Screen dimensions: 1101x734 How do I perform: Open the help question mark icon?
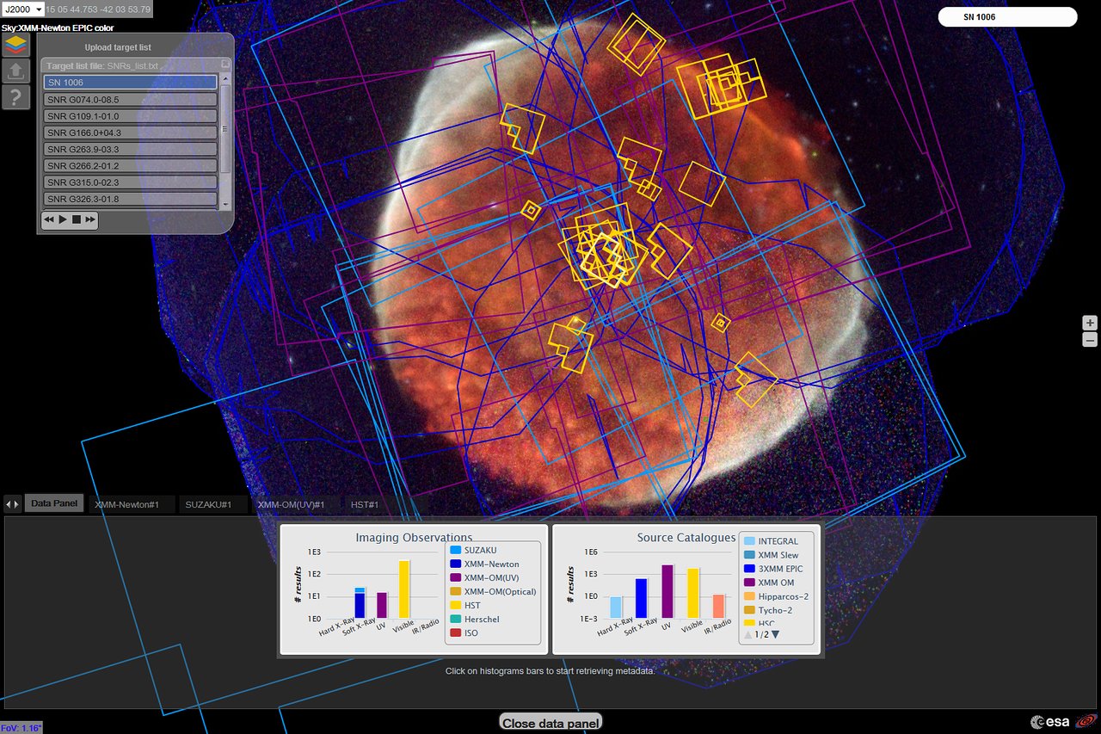pyautogui.click(x=15, y=97)
